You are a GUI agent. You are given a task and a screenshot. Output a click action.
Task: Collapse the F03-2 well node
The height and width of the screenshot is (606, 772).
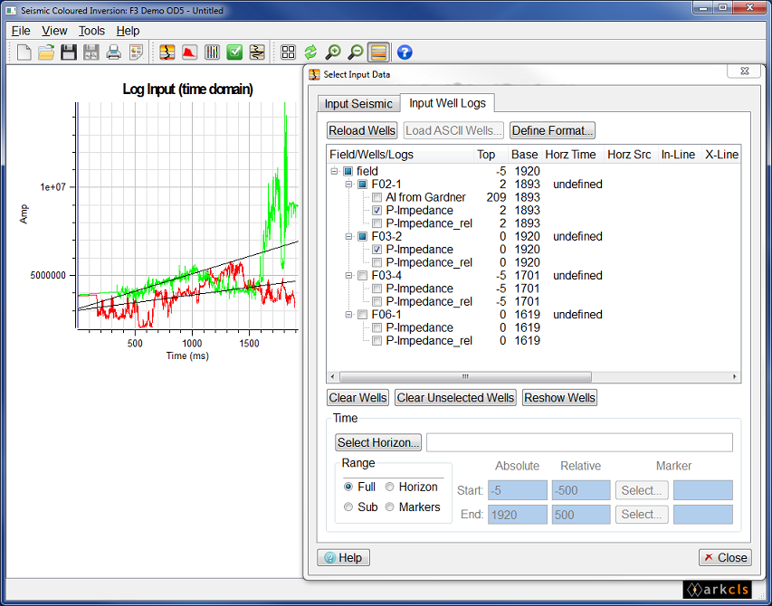point(348,237)
